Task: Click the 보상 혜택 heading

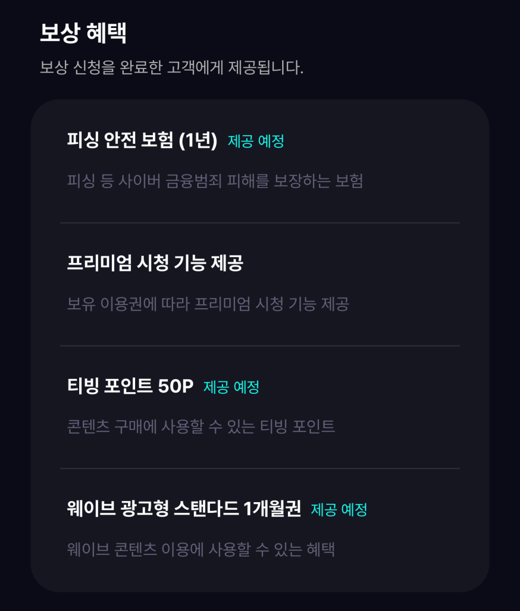Action: 83,33
